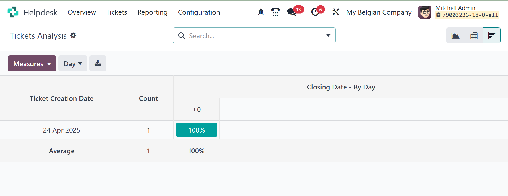This screenshot has width=508, height=196.
Task: Expand the Measures dropdown
Action: (32, 63)
